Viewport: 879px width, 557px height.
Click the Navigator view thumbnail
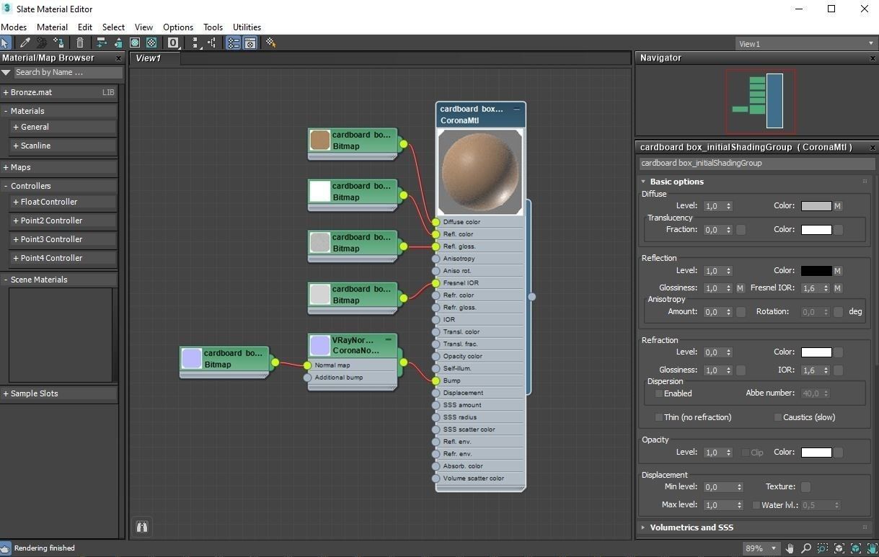click(761, 101)
